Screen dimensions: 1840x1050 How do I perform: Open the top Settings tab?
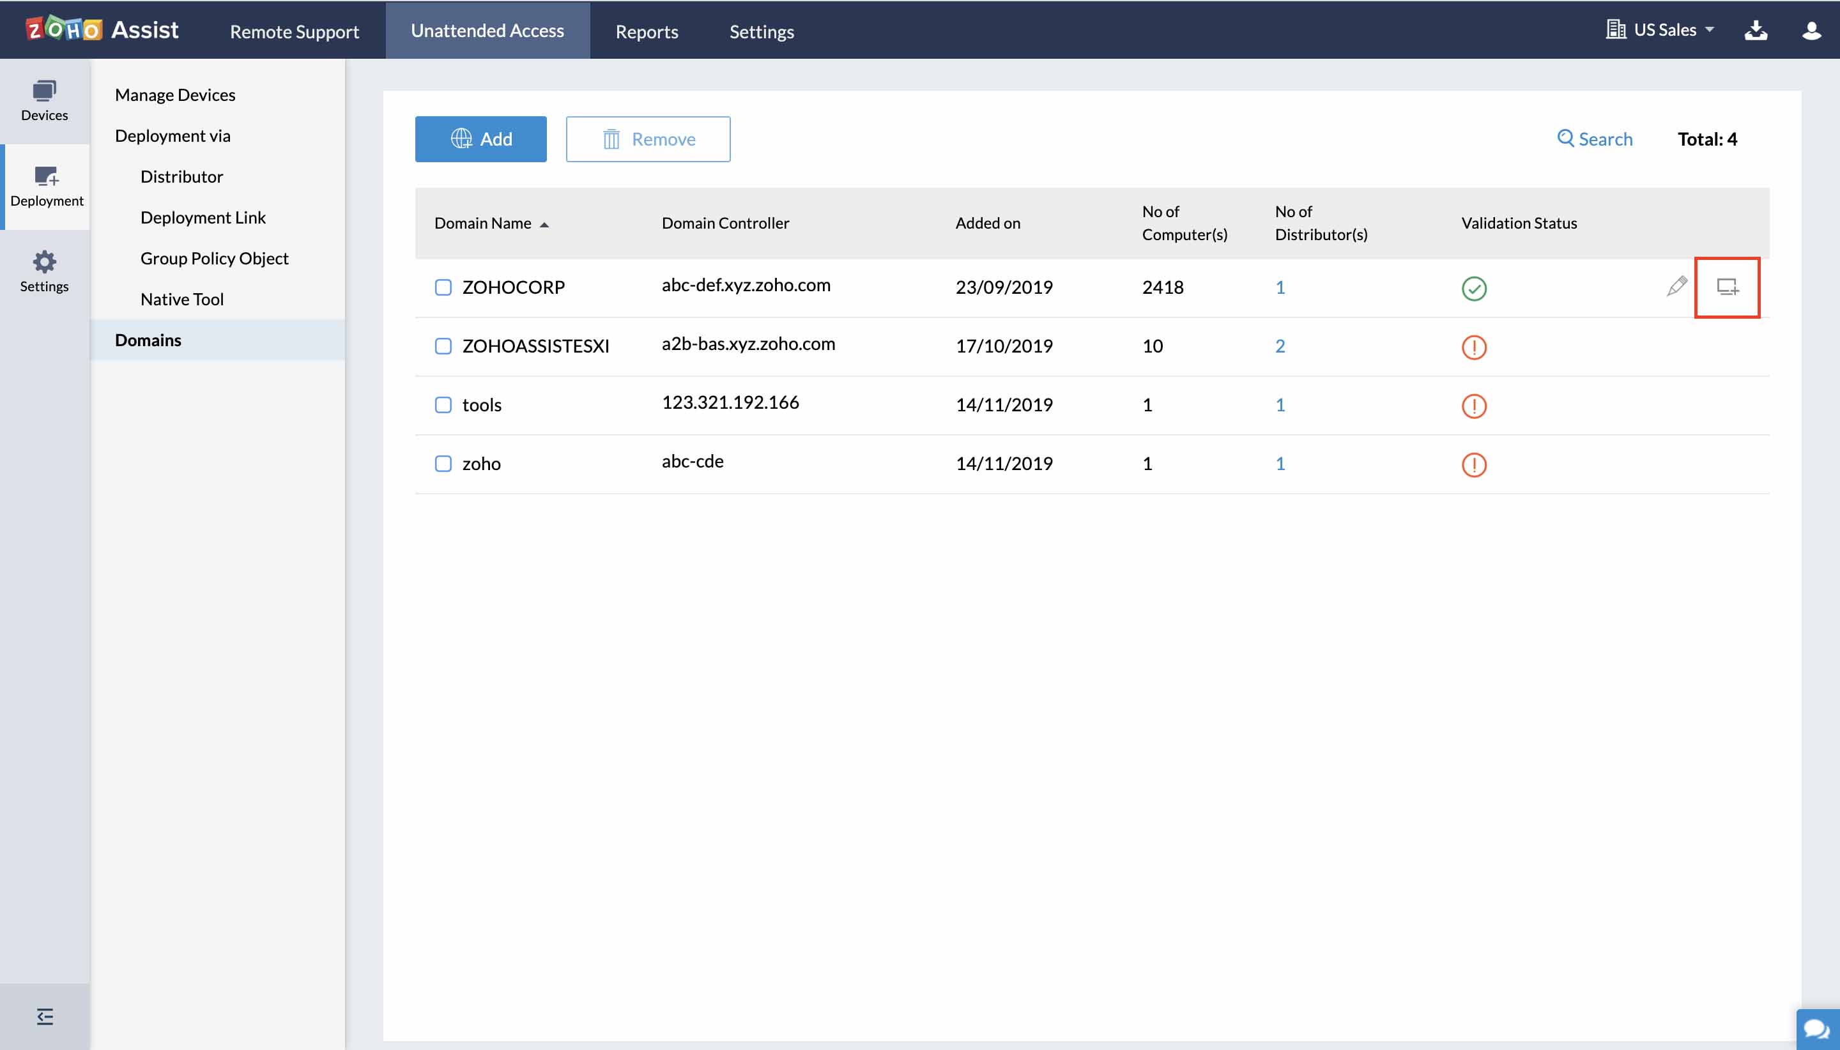(761, 31)
